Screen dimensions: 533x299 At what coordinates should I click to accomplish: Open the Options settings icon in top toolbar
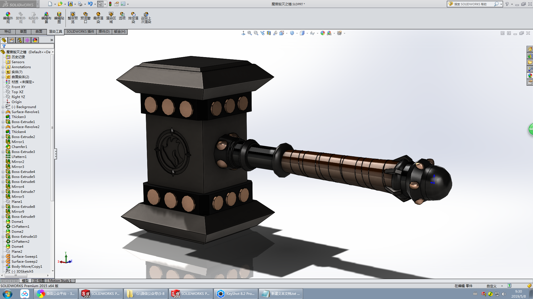click(123, 4)
